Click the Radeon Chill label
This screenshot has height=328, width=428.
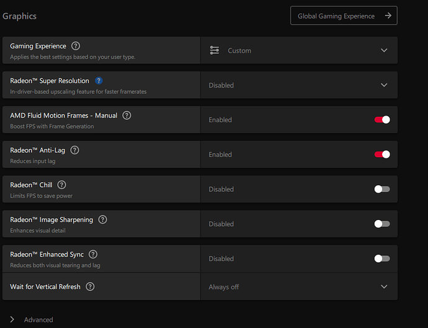(31, 184)
